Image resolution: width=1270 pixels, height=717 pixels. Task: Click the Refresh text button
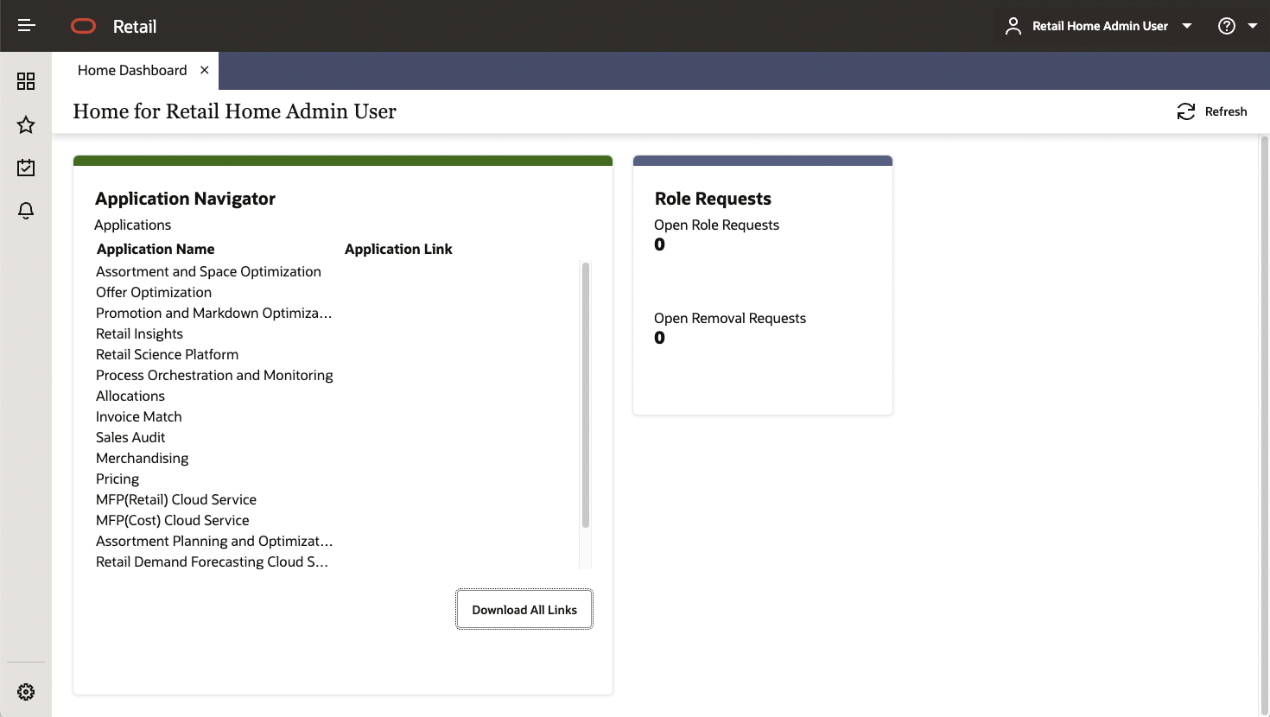(x=1226, y=111)
